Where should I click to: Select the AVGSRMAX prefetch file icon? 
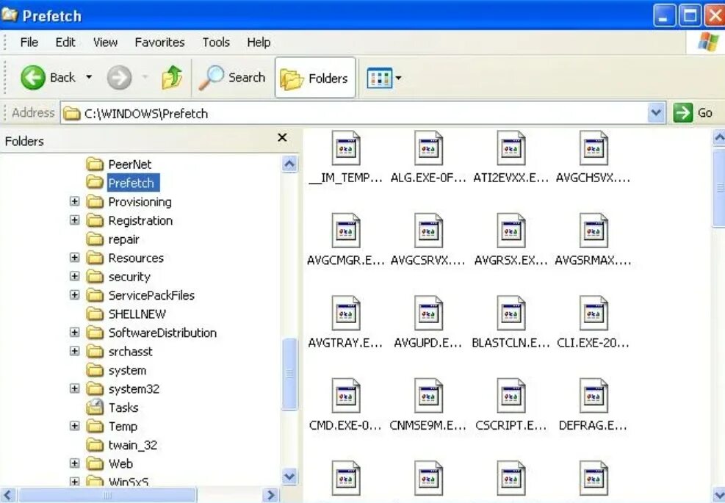pyautogui.click(x=594, y=231)
